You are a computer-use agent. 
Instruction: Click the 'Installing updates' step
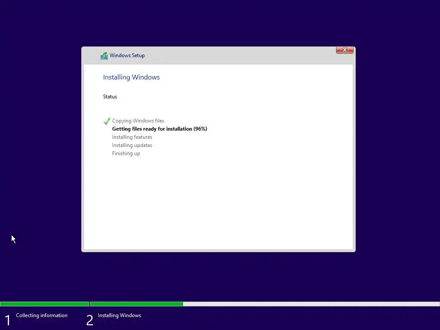click(x=132, y=145)
